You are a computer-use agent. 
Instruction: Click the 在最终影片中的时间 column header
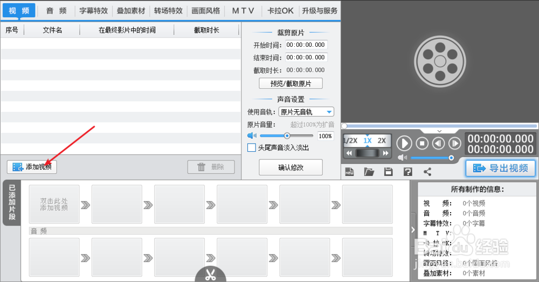[x=127, y=30]
